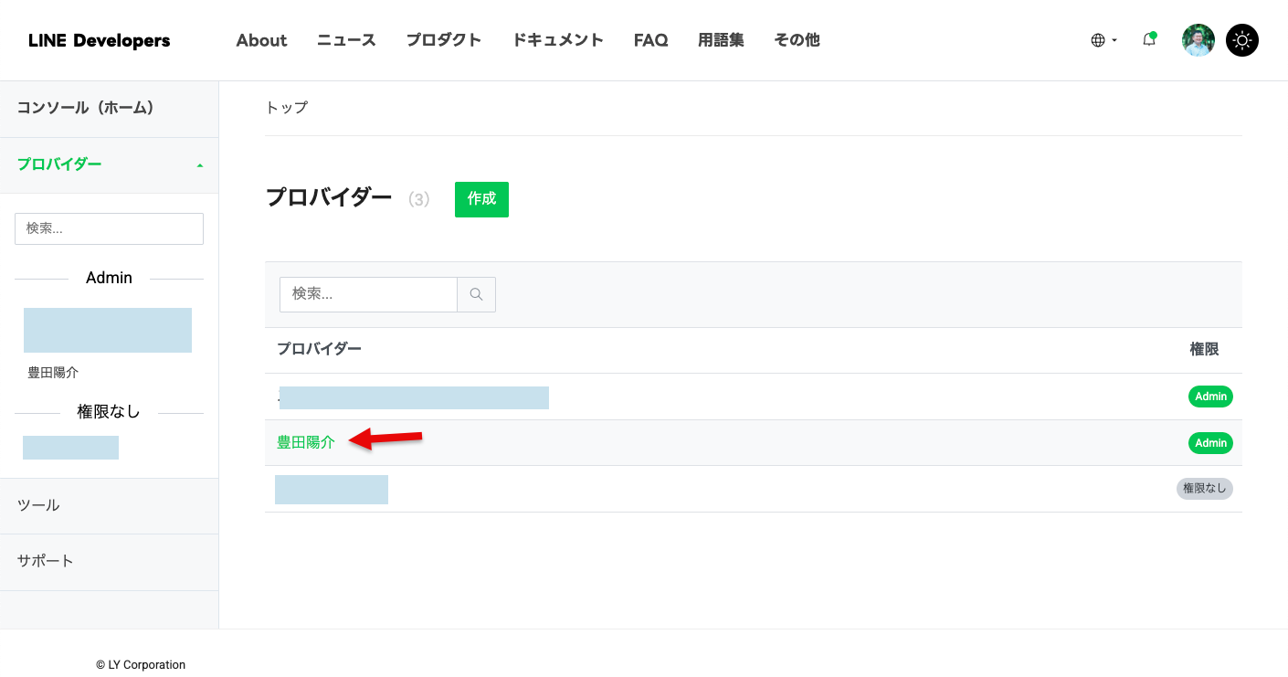Select コンソール（ホーム） in sidebar
This screenshot has height=677, width=1288.
tap(110, 108)
